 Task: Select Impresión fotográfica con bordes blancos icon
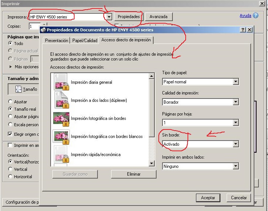pos(61,136)
